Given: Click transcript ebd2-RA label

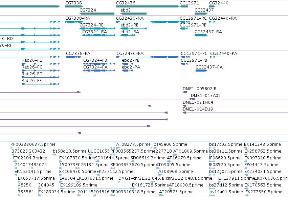Looking at the screenshot, I should pos(130,32).
